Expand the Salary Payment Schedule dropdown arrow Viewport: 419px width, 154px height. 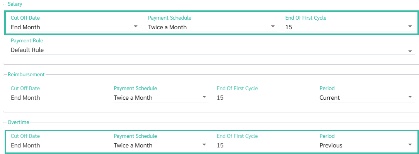click(273, 27)
